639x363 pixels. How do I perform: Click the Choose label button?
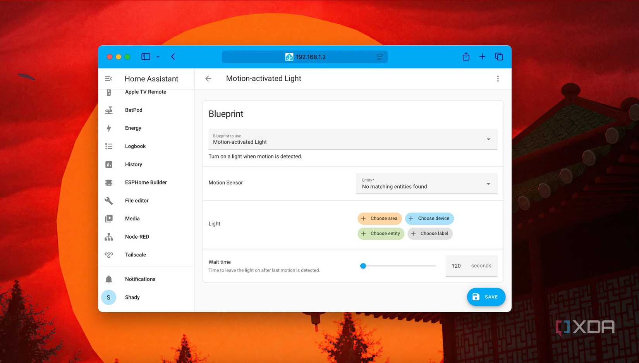[430, 234]
